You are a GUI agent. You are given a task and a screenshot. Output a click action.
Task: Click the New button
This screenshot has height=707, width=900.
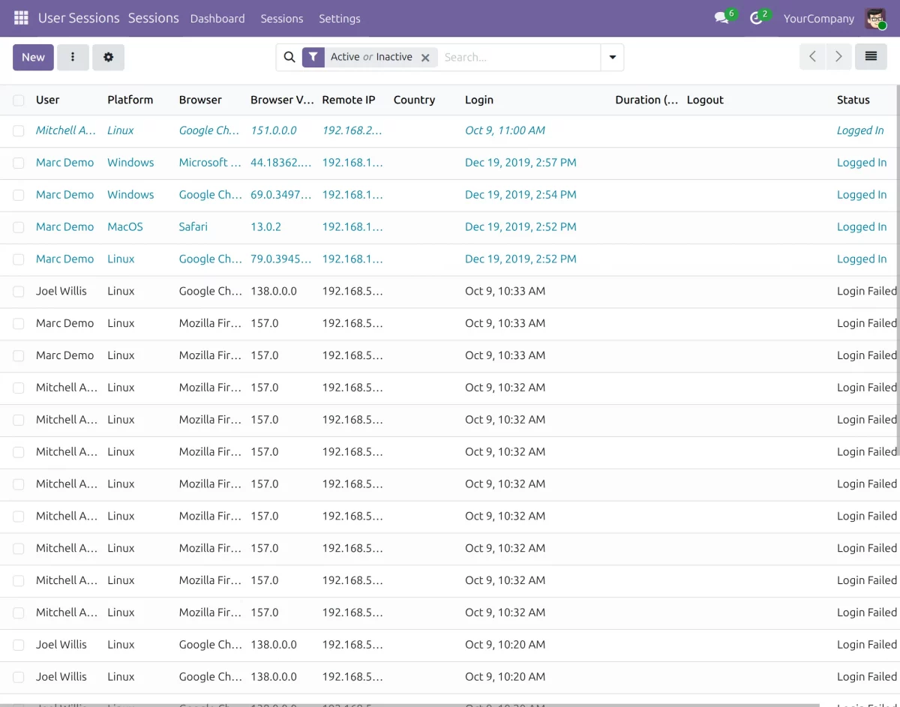pyautogui.click(x=33, y=57)
